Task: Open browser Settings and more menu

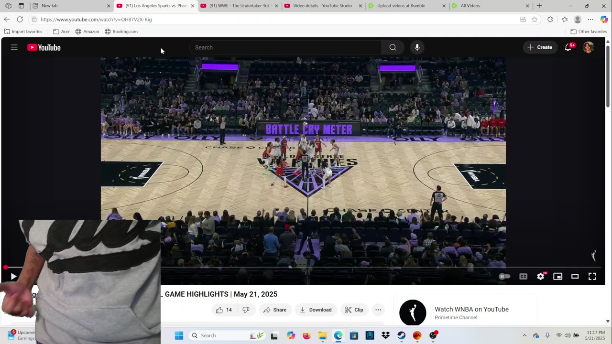Action: click(590, 20)
